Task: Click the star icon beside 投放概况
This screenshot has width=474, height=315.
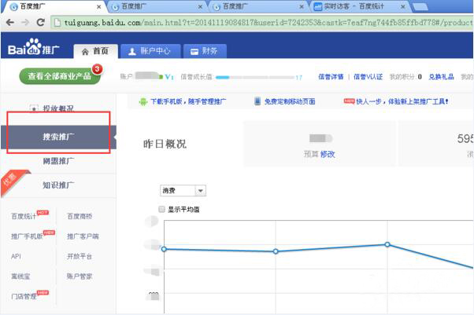Action: [x=34, y=108]
